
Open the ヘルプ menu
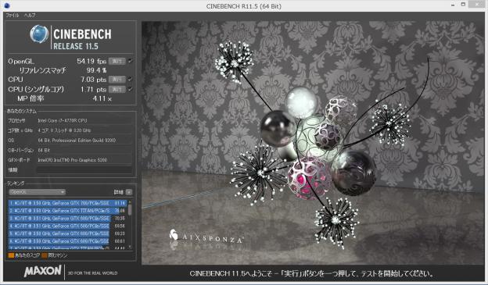30,16
